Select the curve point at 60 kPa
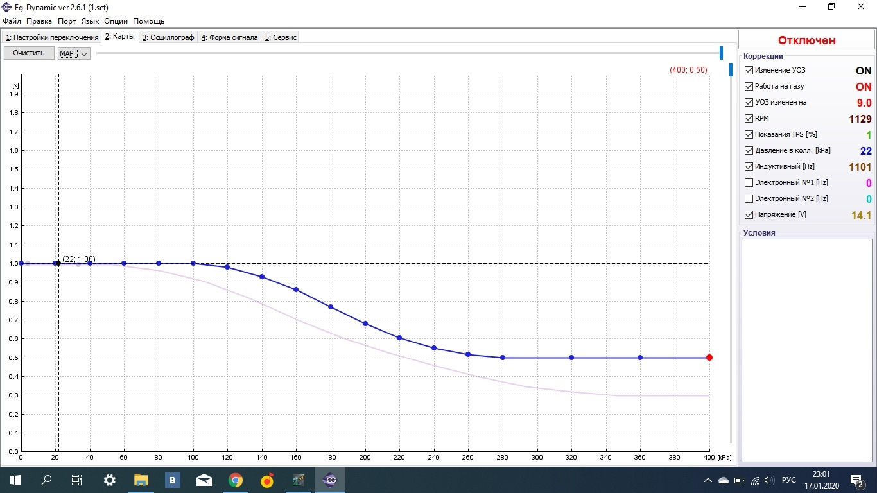This screenshot has width=877, height=493. [124, 263]
